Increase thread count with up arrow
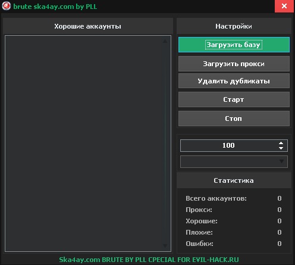Image resolution: width=295 pixels, height=265 pixels. click(281, 143)
